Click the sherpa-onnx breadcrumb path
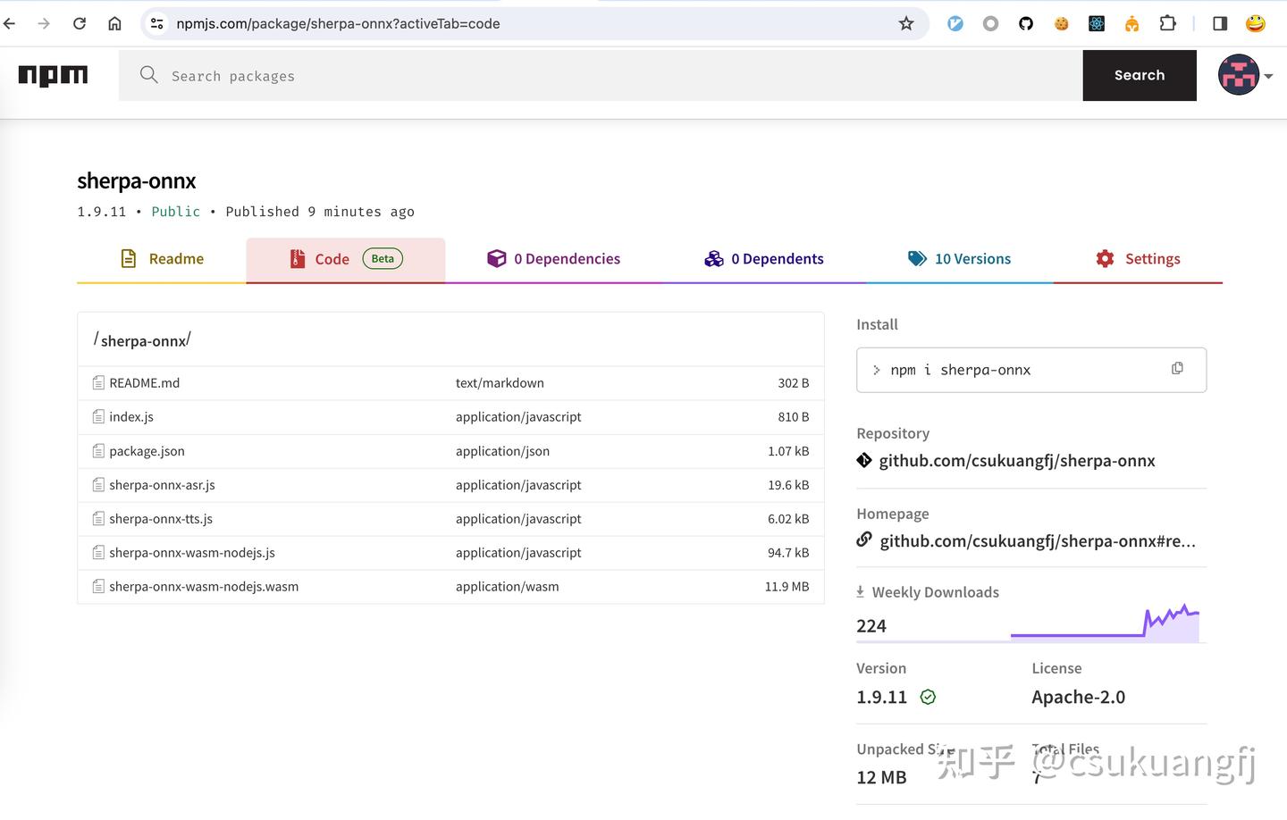1287x820 pixels. click(142, 340)
